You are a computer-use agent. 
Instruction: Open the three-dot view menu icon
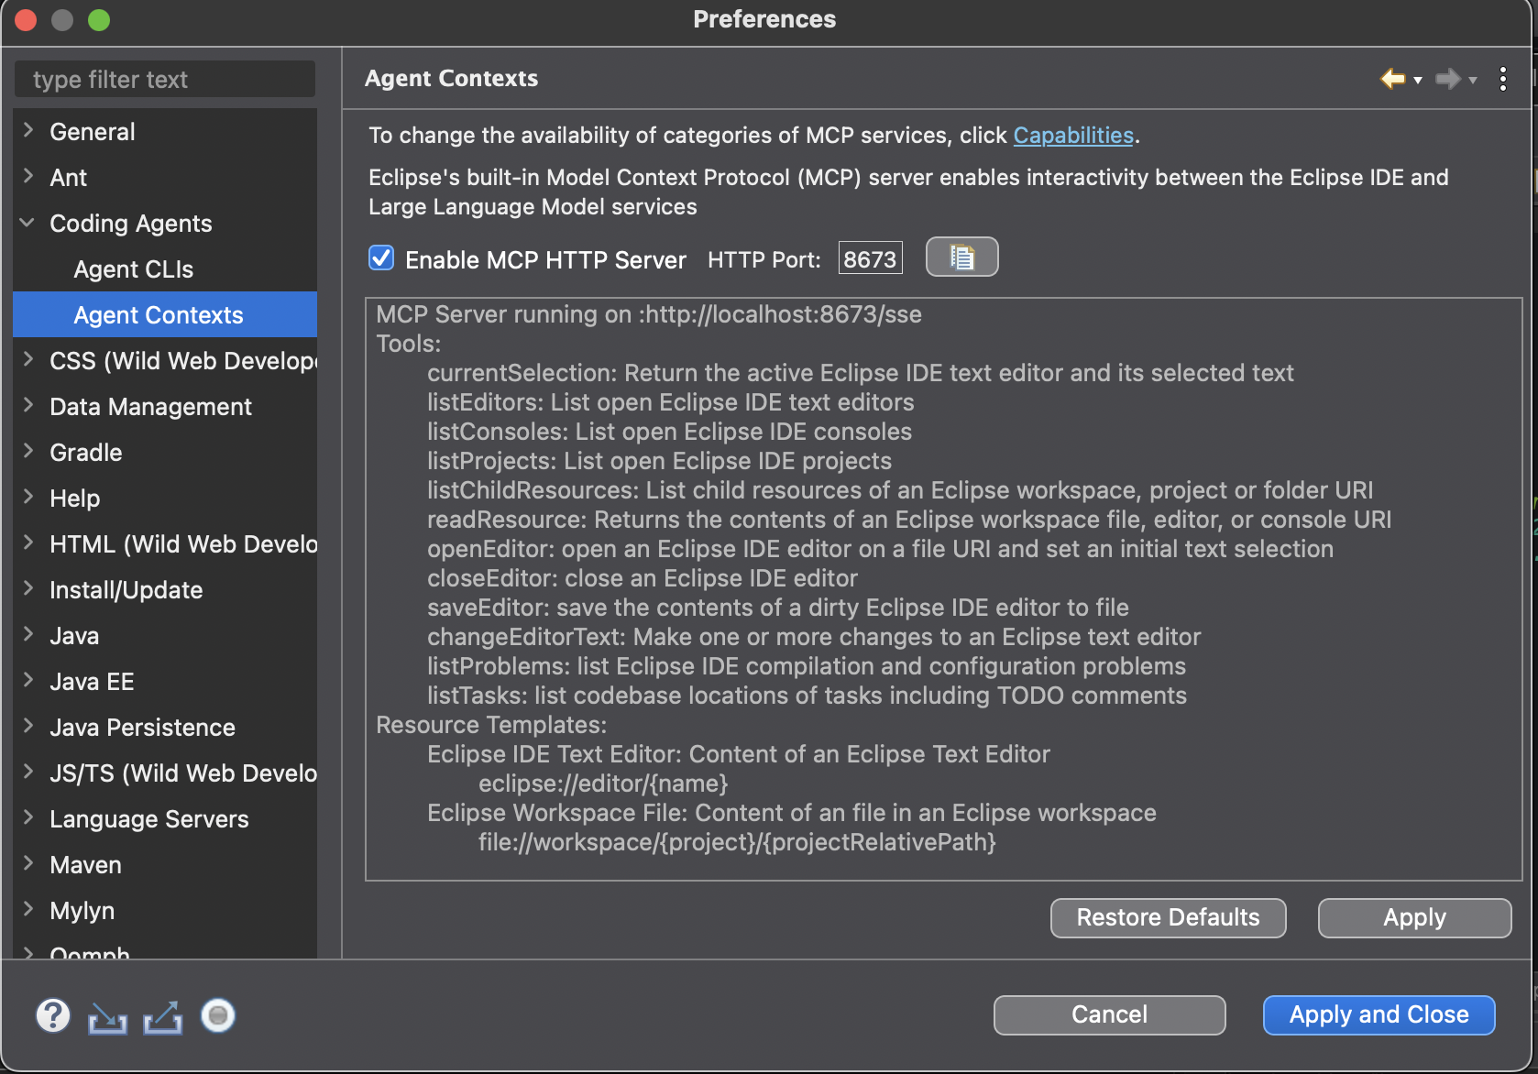1503,79
